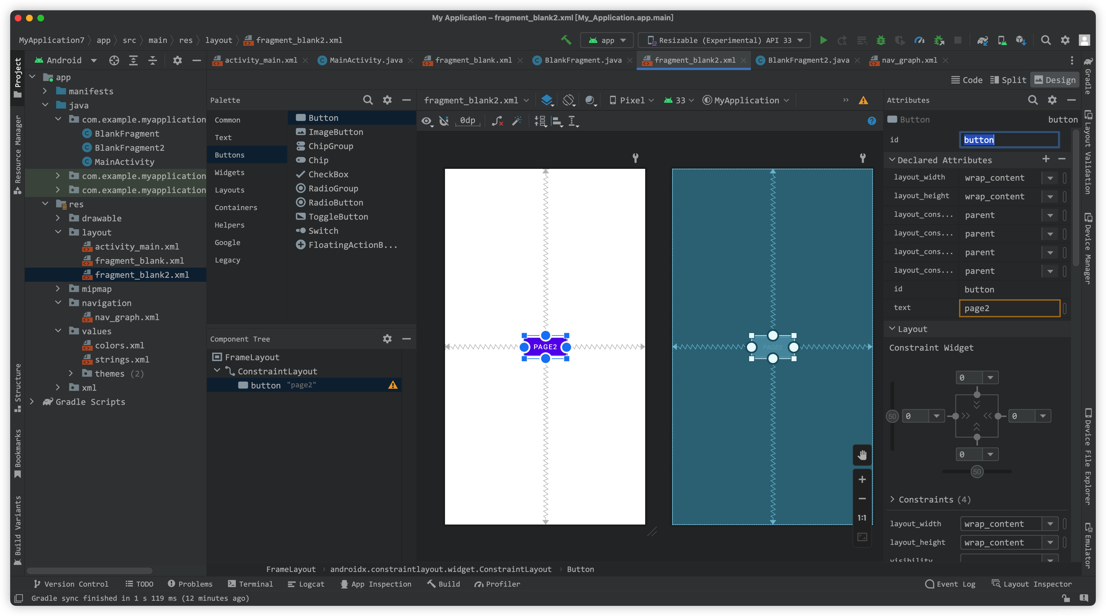Expand all icon in Project panel
The image size is (1106, 616).
pos(133,60)
